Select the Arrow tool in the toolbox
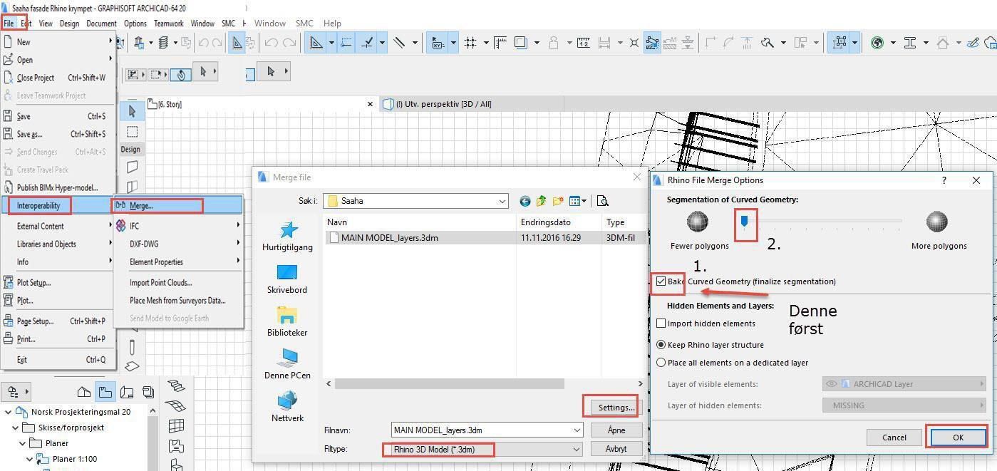This screenshot has width=997, height=471. (x=132, y=111)
